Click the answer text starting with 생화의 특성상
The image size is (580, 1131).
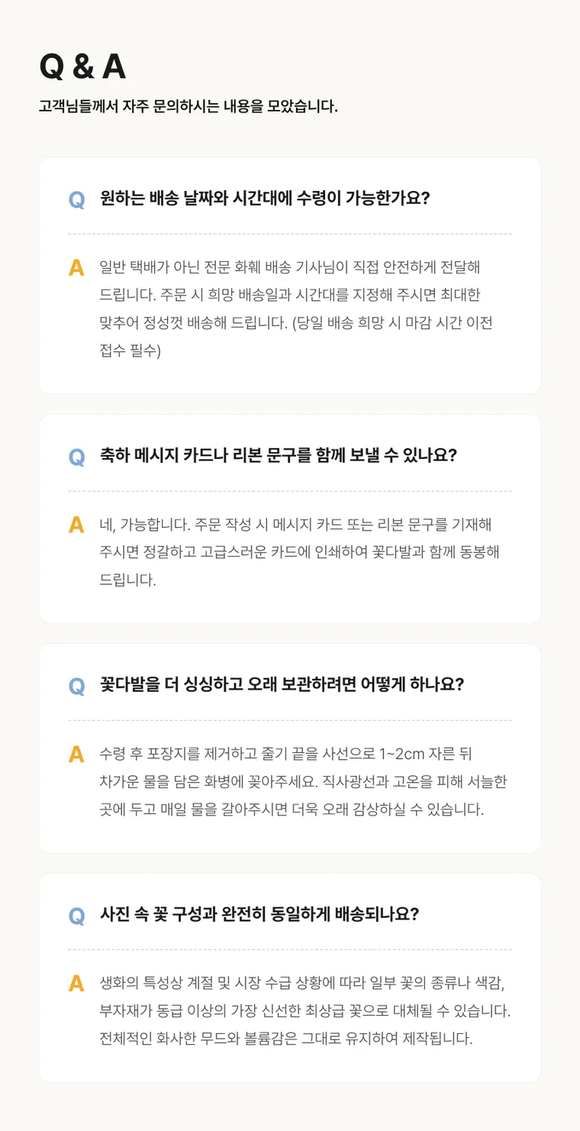[305, 1010]
